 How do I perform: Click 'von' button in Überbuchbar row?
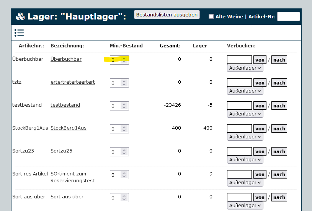click(x=260, y=60)
